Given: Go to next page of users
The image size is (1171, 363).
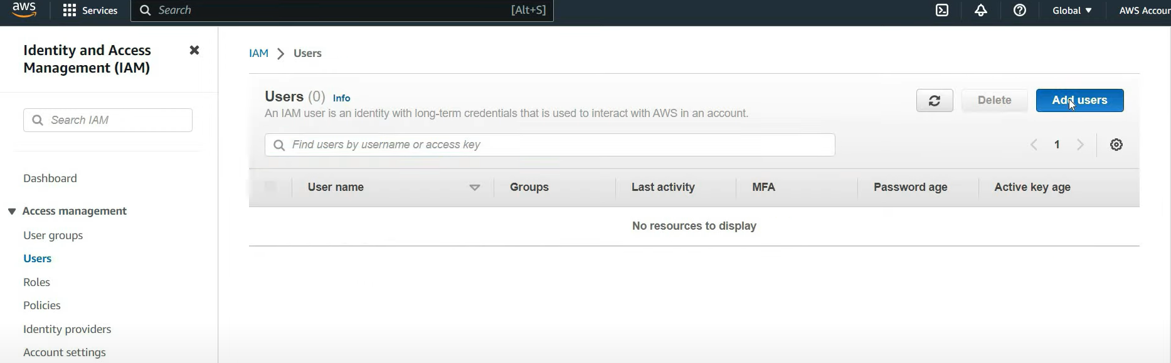Looking at the screenshot, I should pos(1080,145).
